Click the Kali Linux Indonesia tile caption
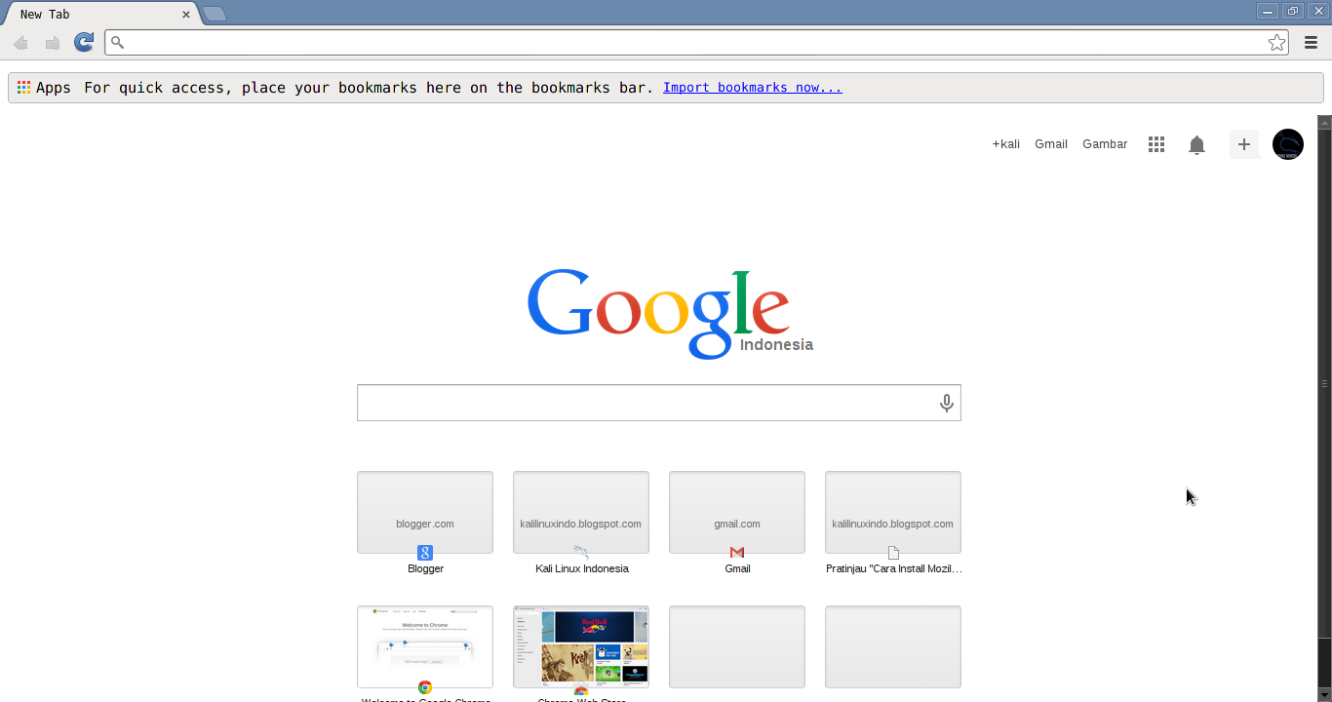Viewport: 1332px width, 702px height. pos(582,568)
